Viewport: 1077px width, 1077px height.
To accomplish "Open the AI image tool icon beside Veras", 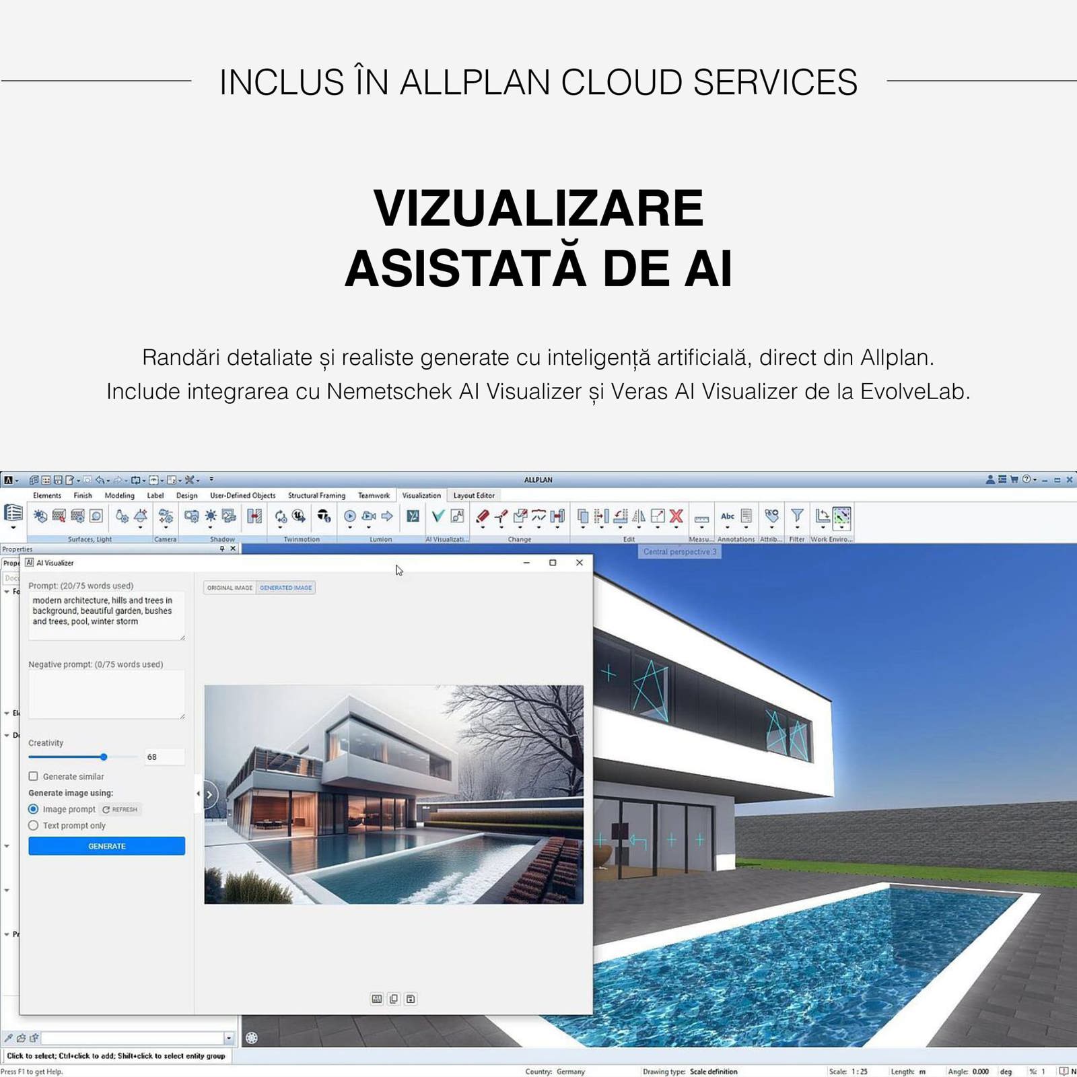I will coord(458,516).
